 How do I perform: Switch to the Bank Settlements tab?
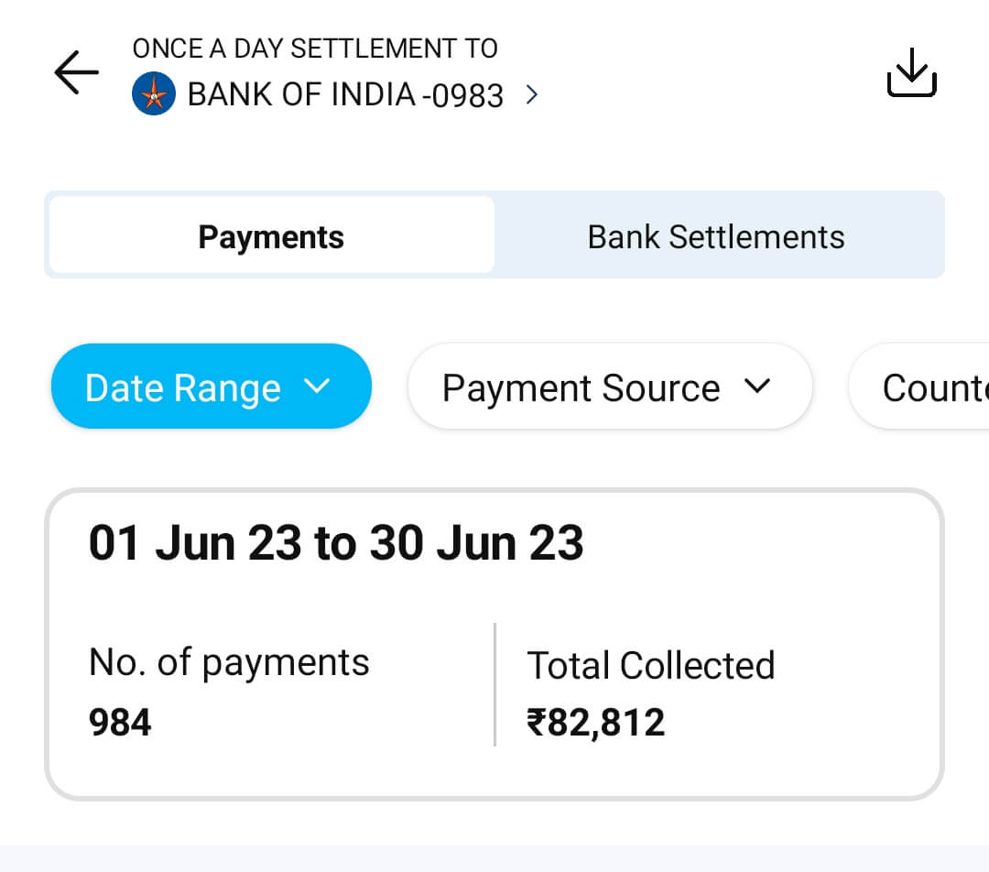716,236
